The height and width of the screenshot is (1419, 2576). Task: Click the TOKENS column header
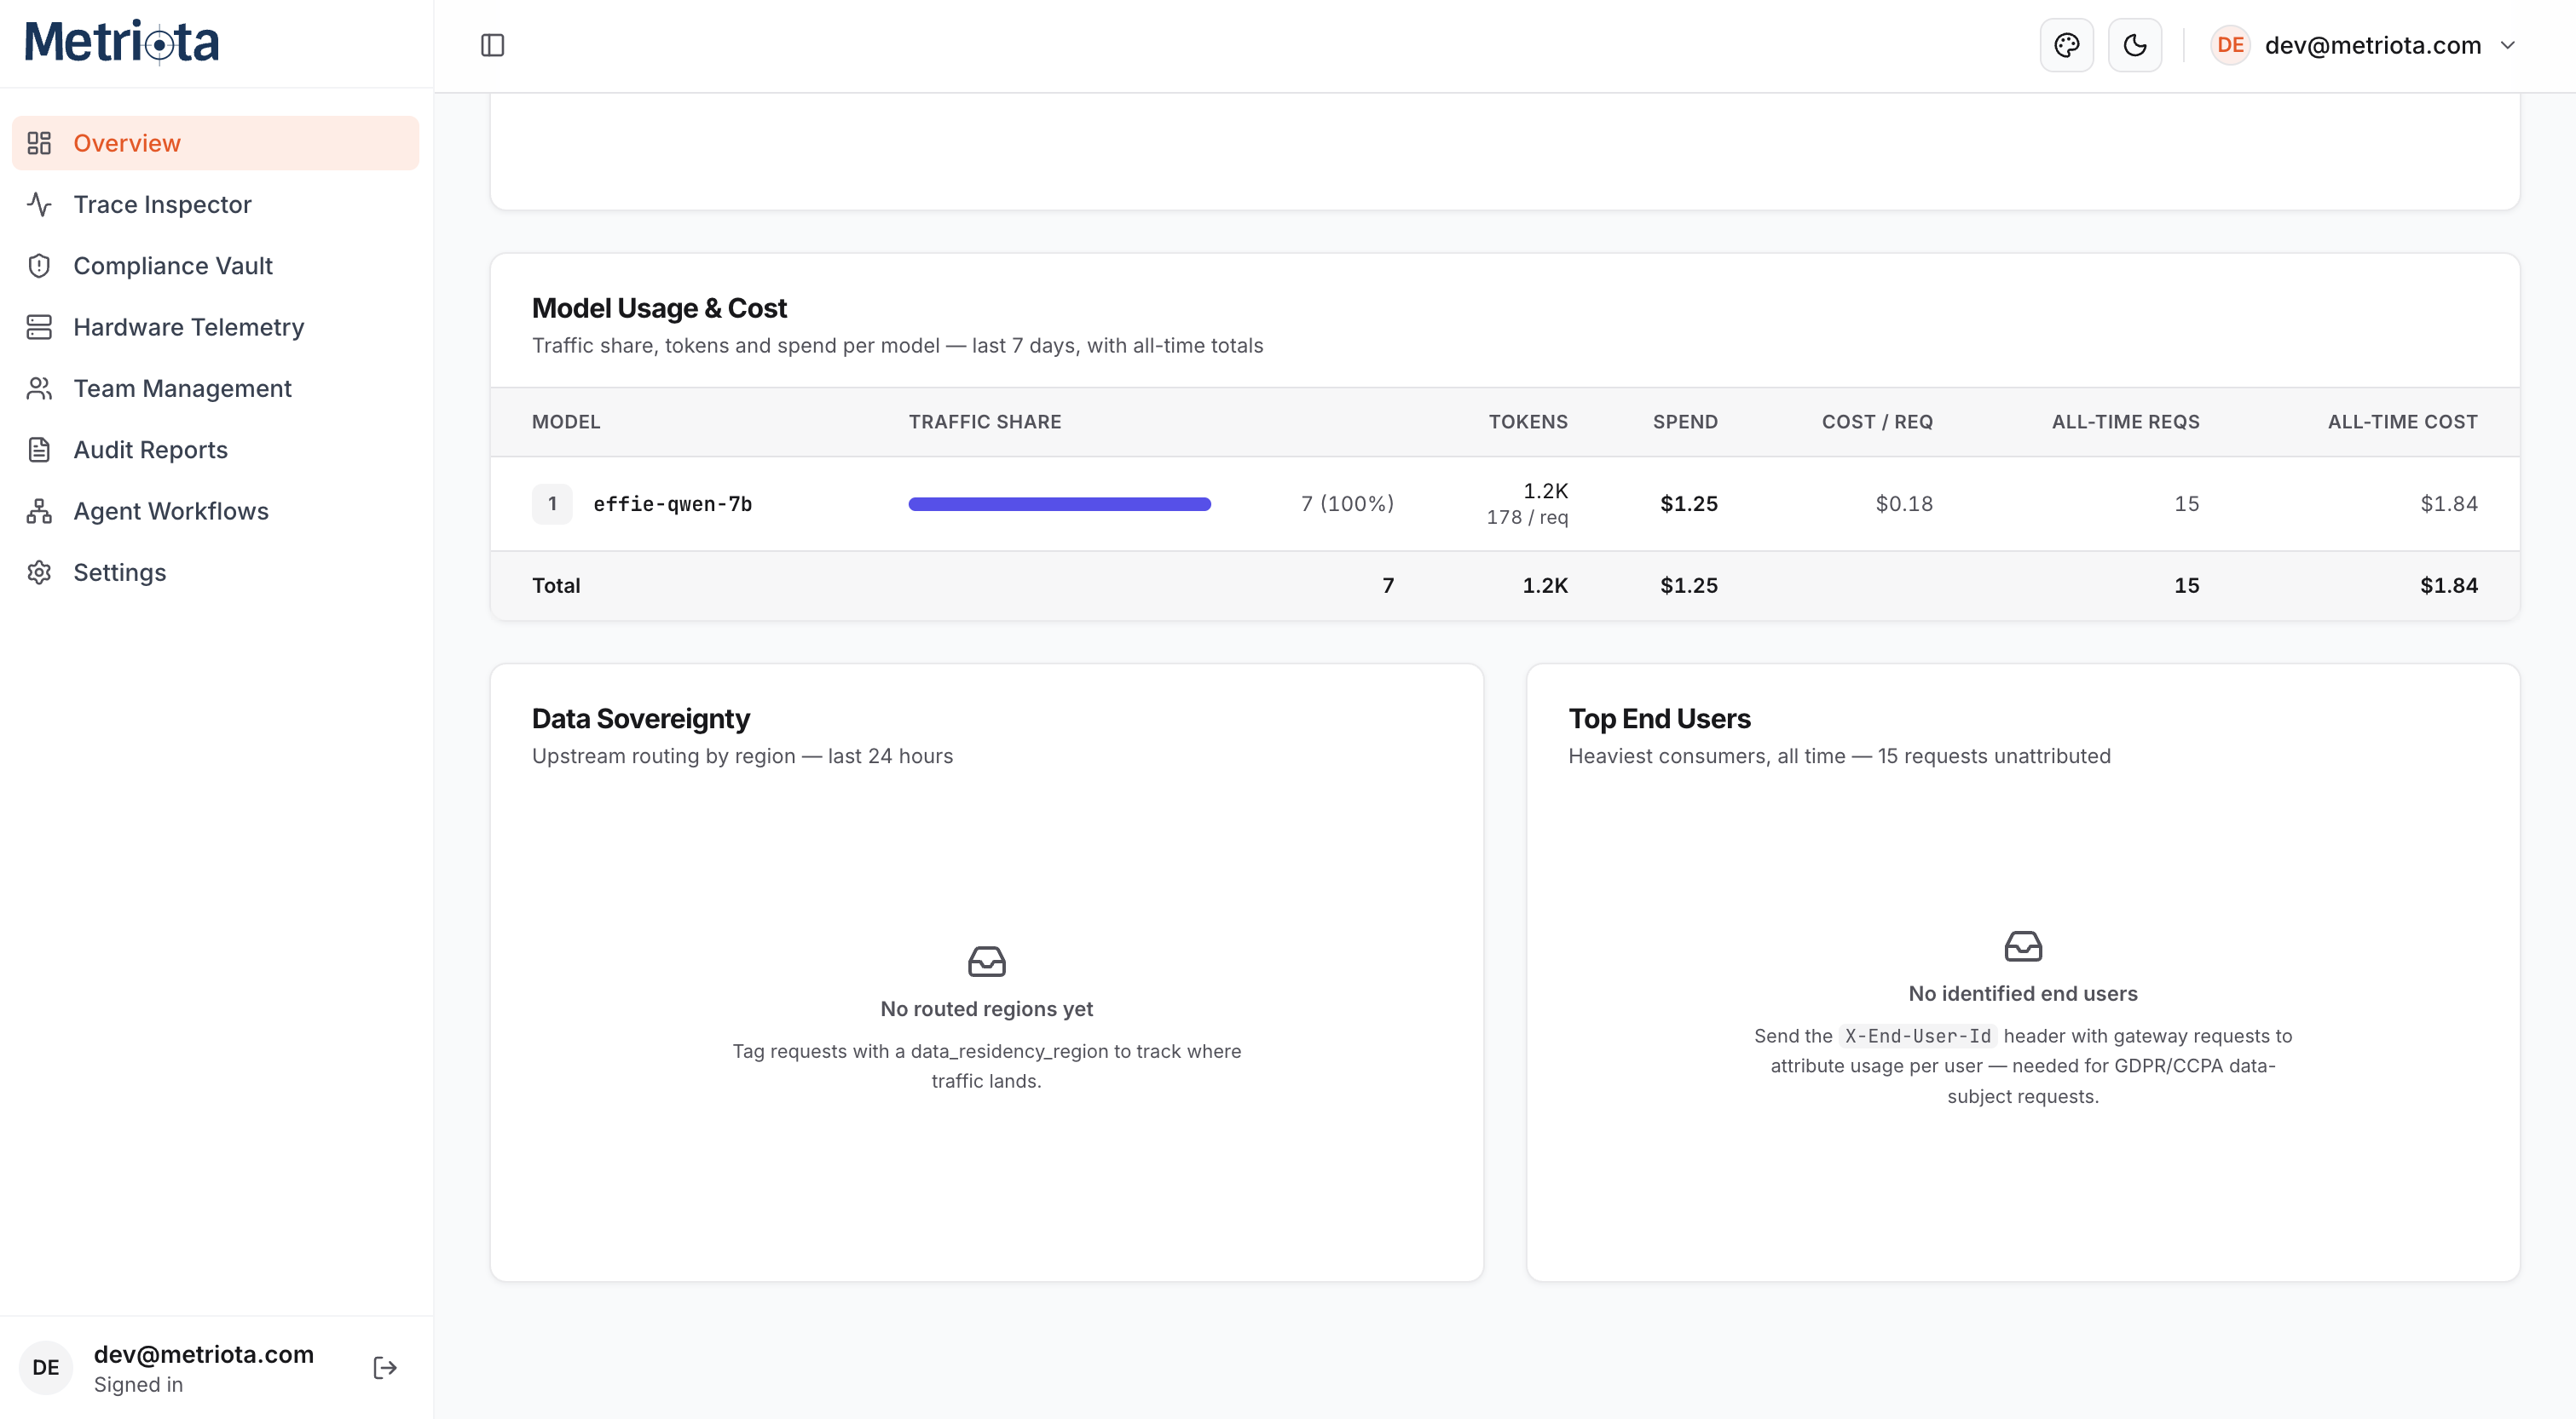click(1528, 422)
